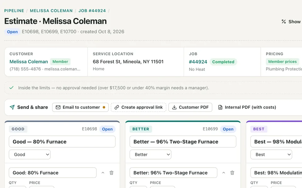Image resolution: width=302 pixels, height=188 pixels.
Task: Click the BETTER tier label
Action: pos(141,129)
